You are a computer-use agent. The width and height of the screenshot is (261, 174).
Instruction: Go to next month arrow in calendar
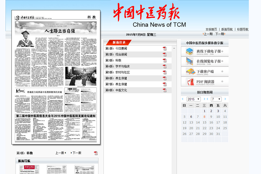click(225, 99)
